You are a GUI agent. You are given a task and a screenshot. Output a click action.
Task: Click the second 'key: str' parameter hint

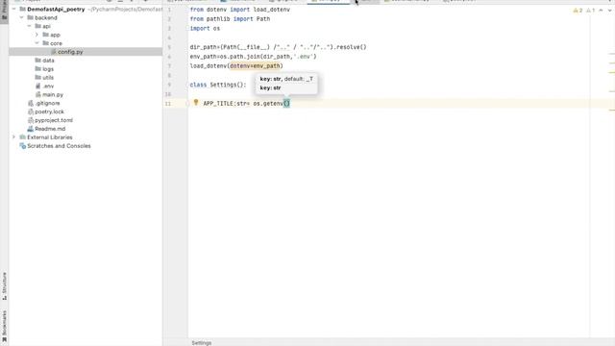271,87
